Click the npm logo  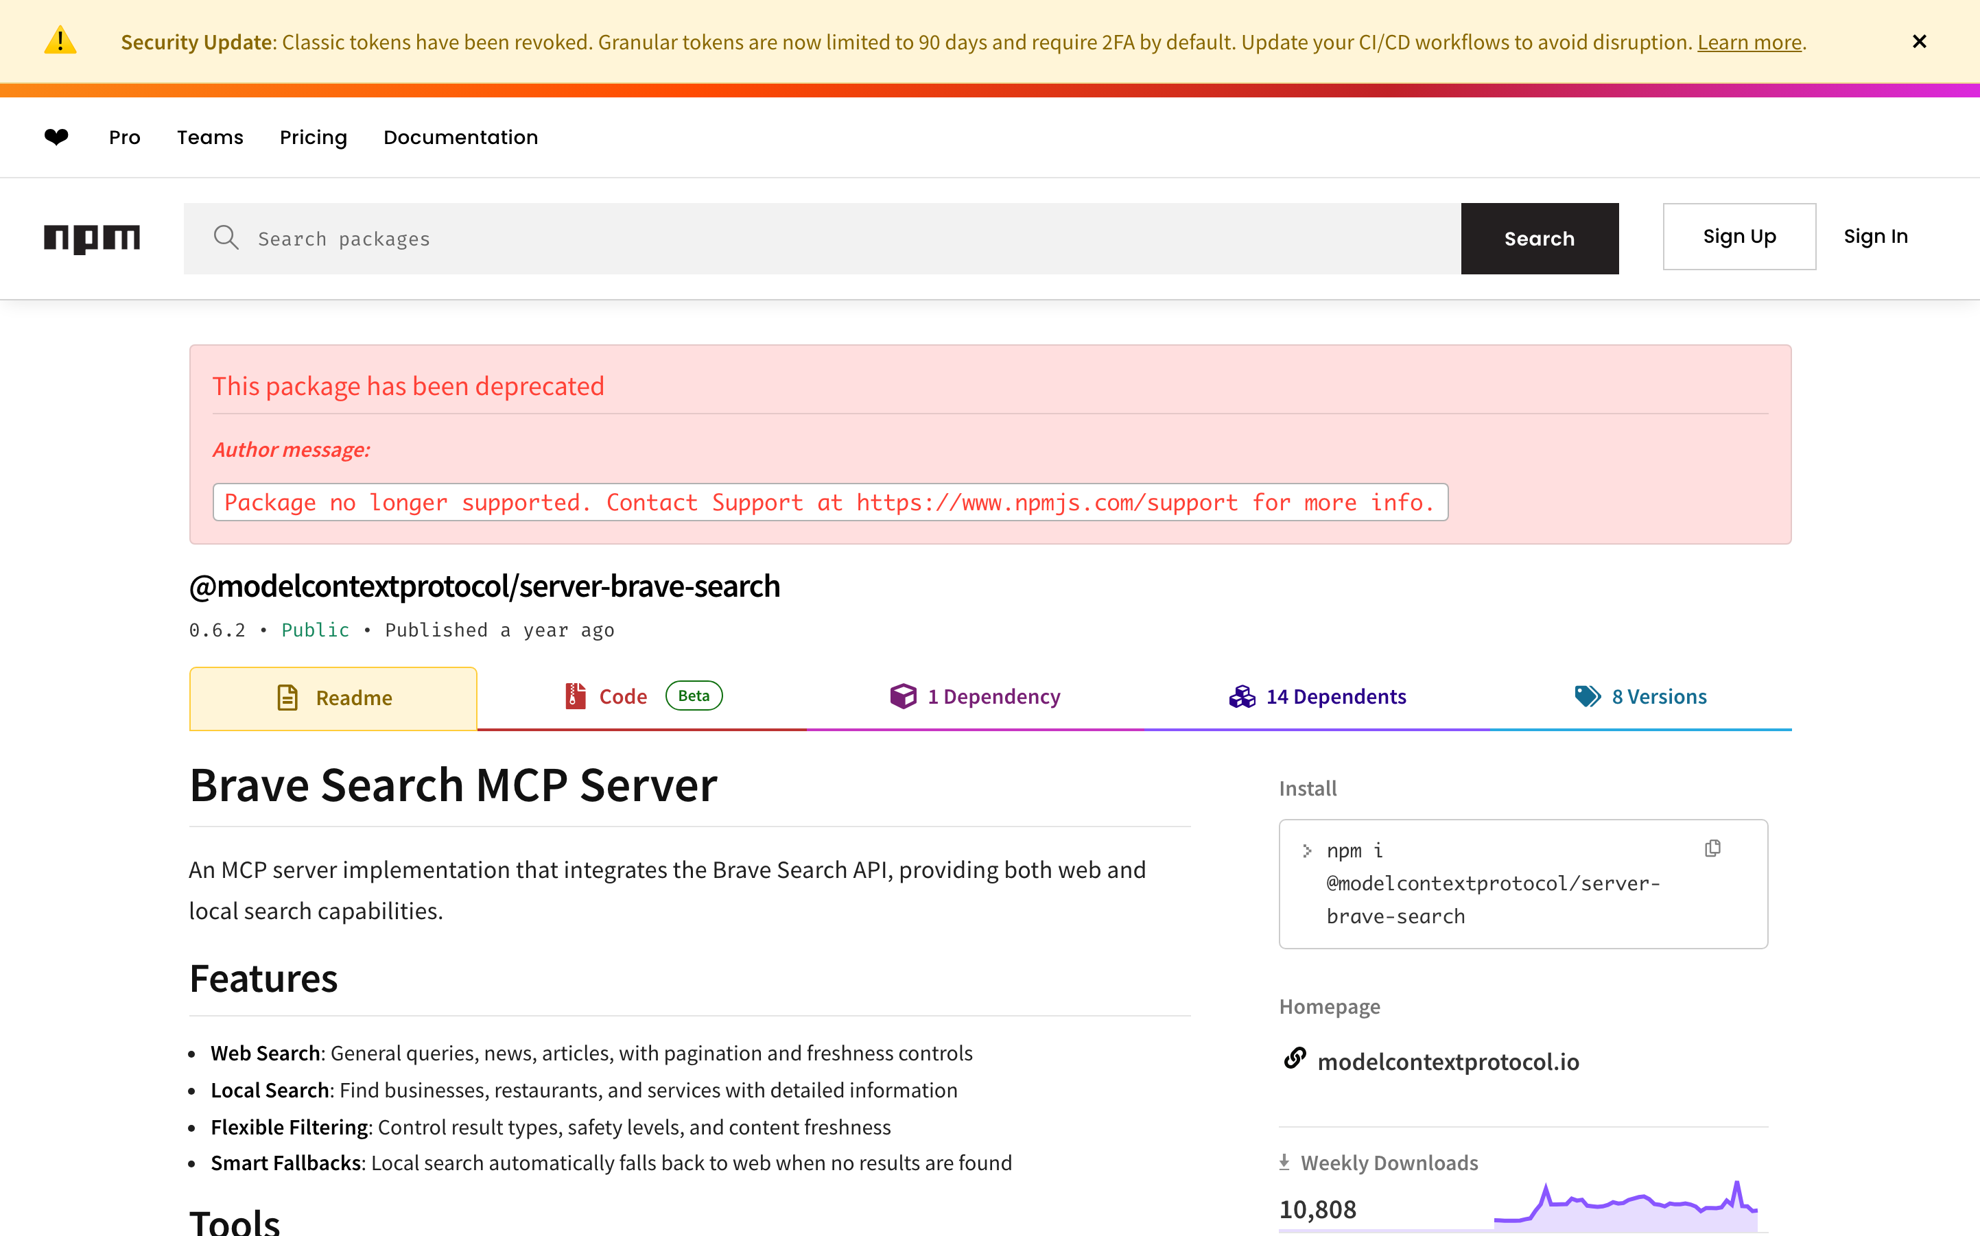click(91, 238)
